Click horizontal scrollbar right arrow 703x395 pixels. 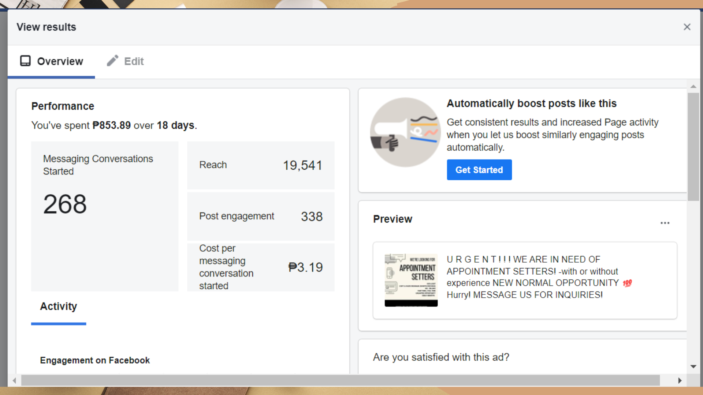click(x=680, y=380)
